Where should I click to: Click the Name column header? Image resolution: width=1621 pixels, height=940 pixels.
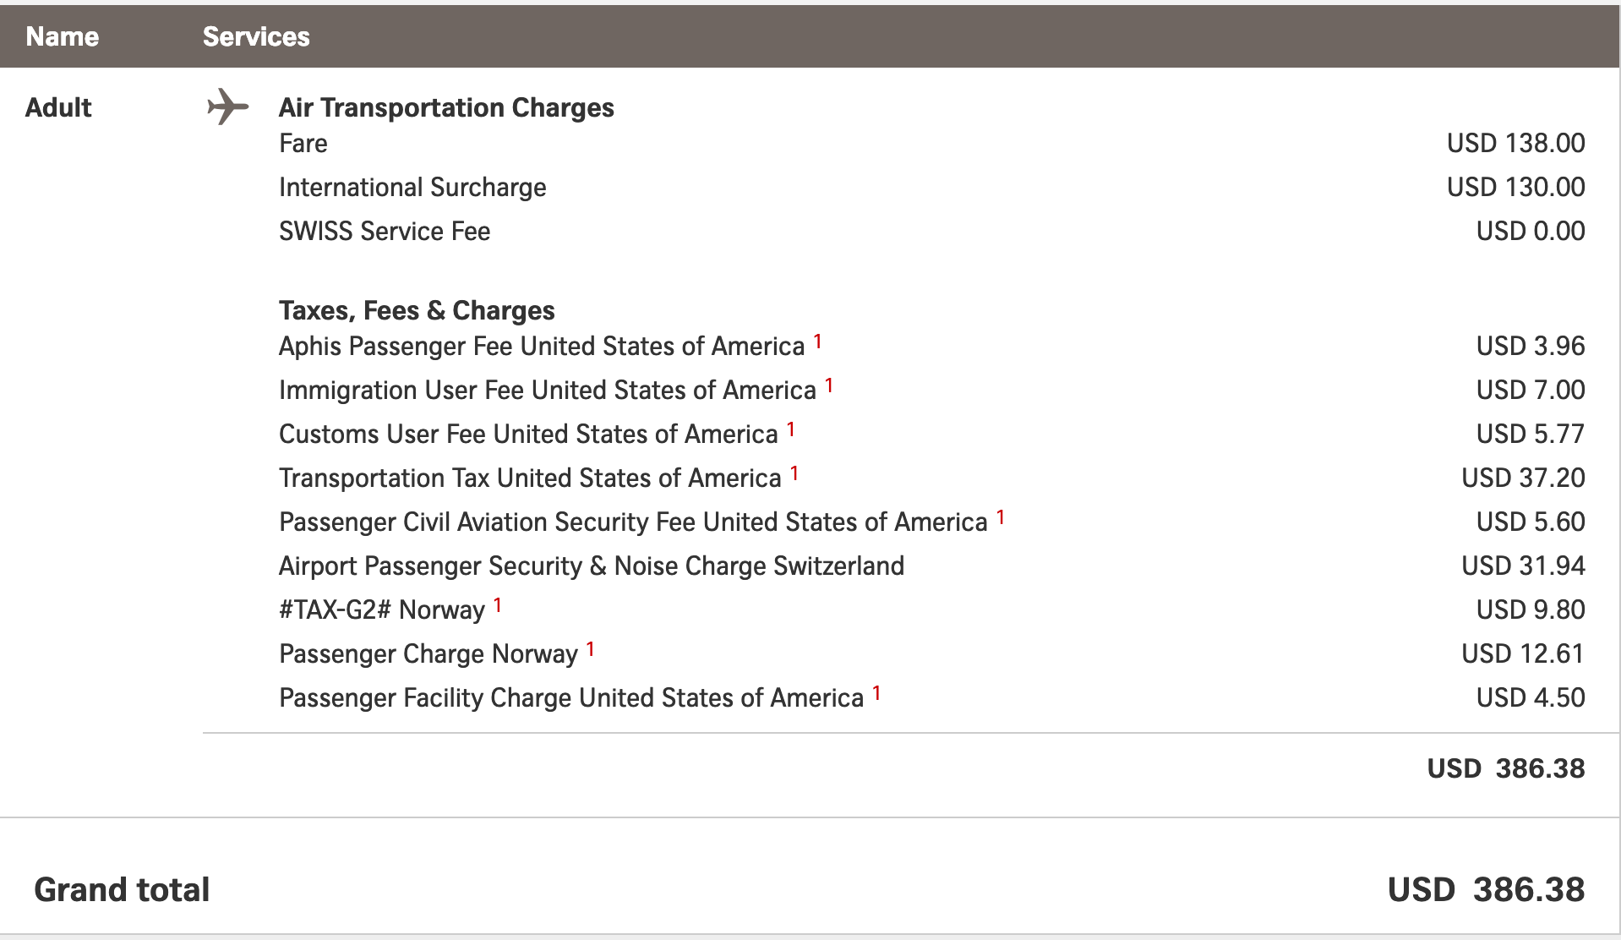tap(63, 36)
